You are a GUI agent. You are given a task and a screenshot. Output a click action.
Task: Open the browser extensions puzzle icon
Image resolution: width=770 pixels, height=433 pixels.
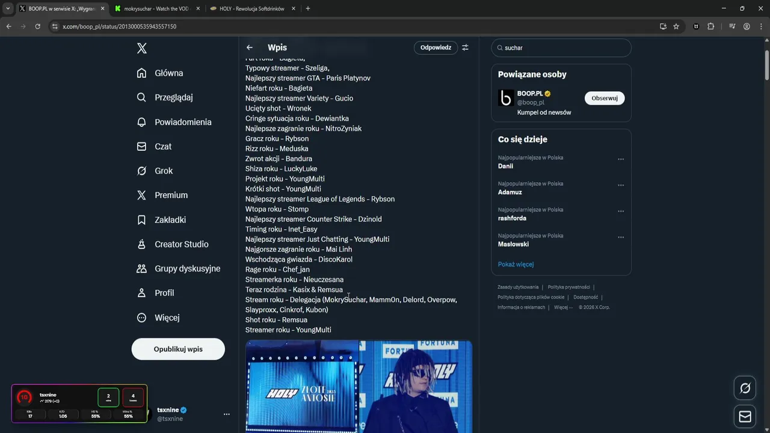coord(711,26)
